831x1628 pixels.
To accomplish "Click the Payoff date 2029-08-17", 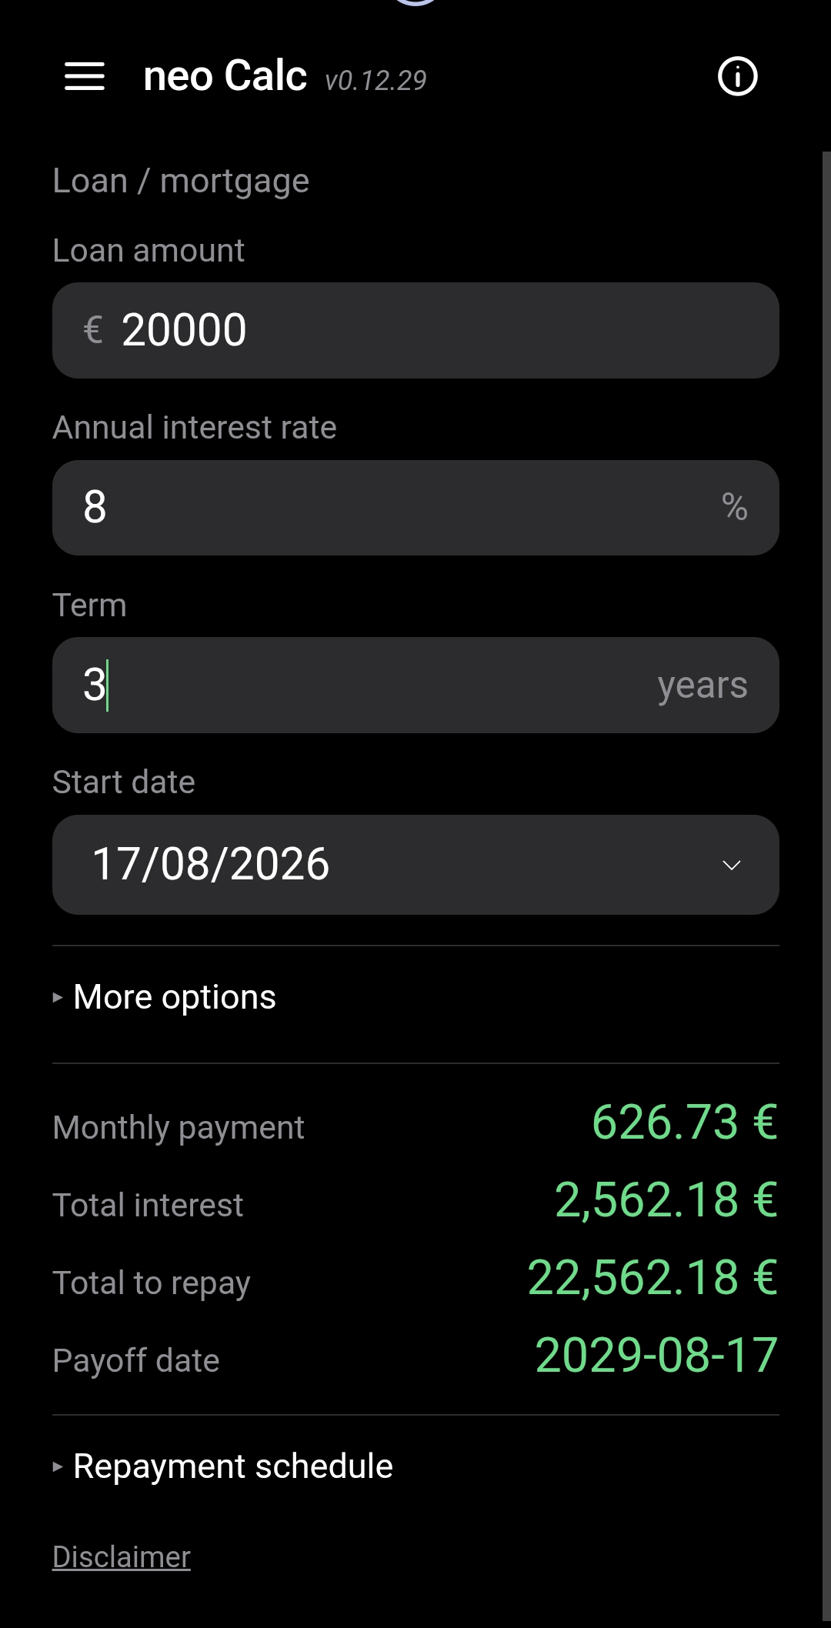I will tap(656, 1355).
